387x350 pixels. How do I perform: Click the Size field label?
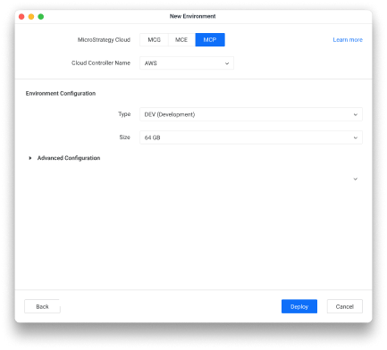[x=124, y=137]
